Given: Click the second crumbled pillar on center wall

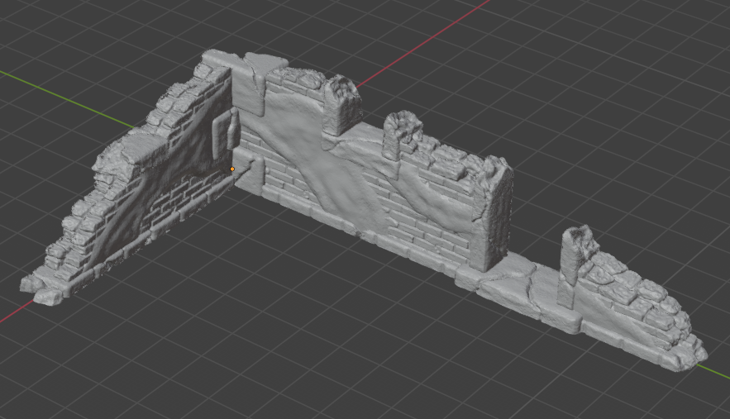Looking at the screenshot, I should (x=402, y=132).
